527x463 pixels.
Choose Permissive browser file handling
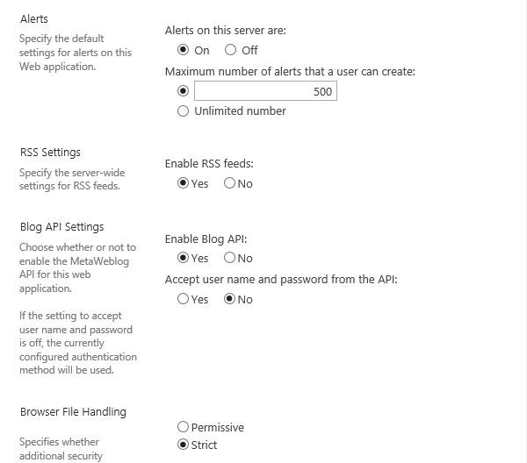pyautogui.click(x=183, y=427)
